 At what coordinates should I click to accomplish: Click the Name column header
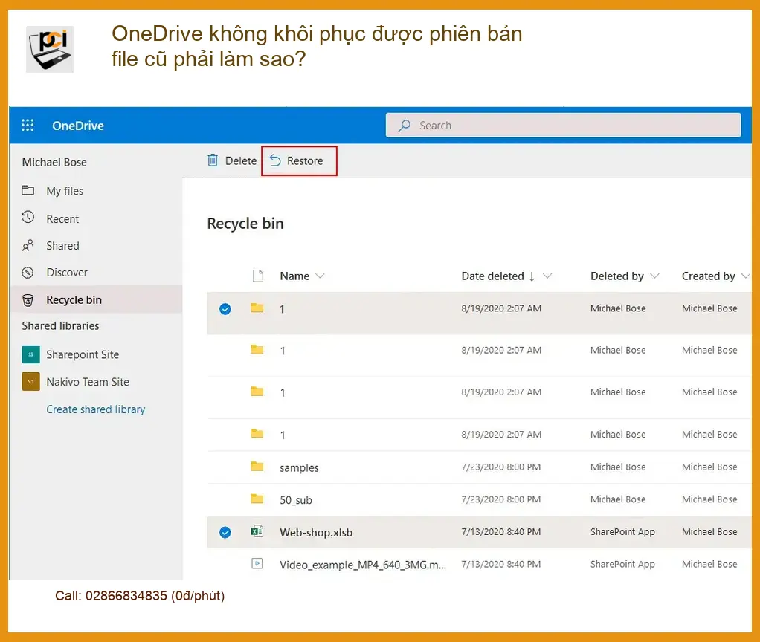tap(294, 276)
